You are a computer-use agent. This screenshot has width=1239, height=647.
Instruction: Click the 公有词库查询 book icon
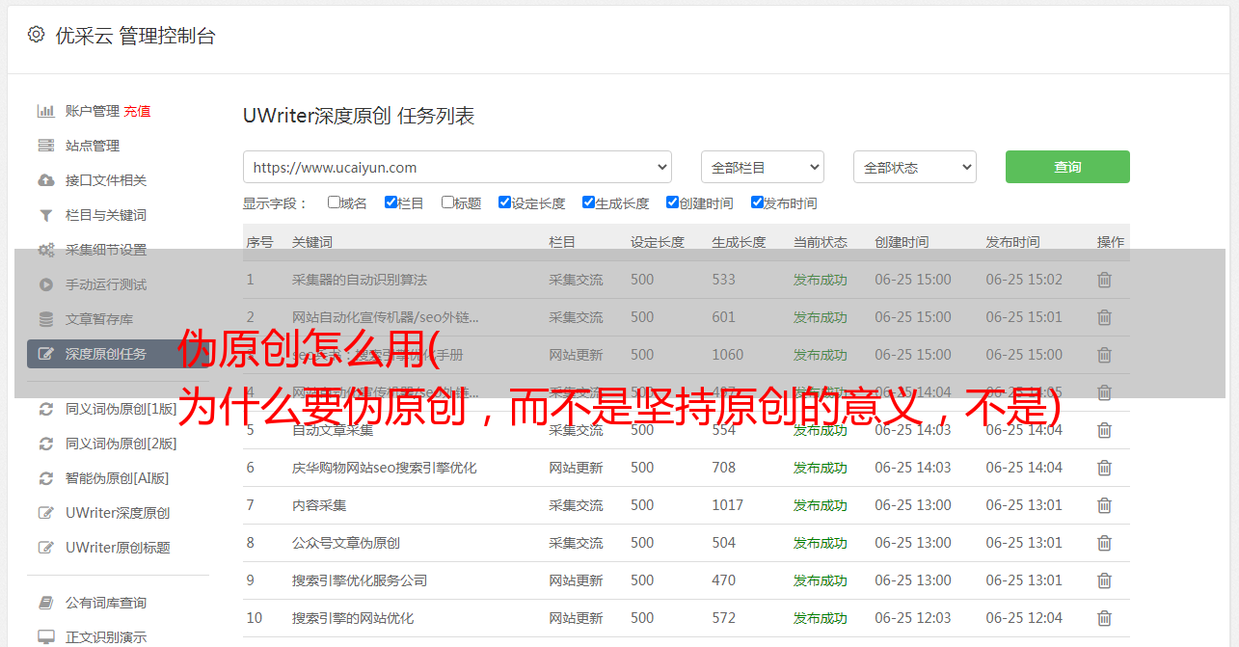pyautogui.click(x=45, y=603)
